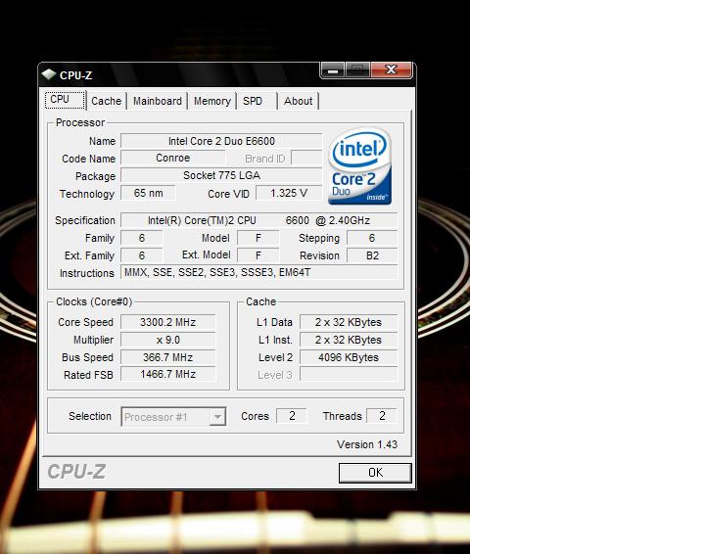Open the Mainboard tab

tap(158, 101)
